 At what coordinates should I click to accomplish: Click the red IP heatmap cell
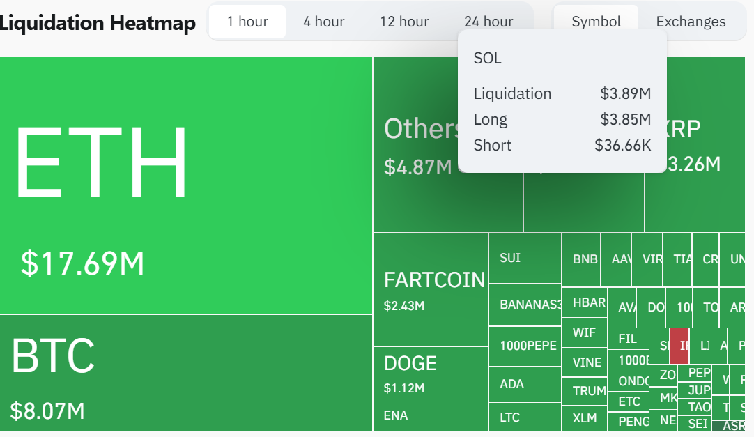click(679, 346)
